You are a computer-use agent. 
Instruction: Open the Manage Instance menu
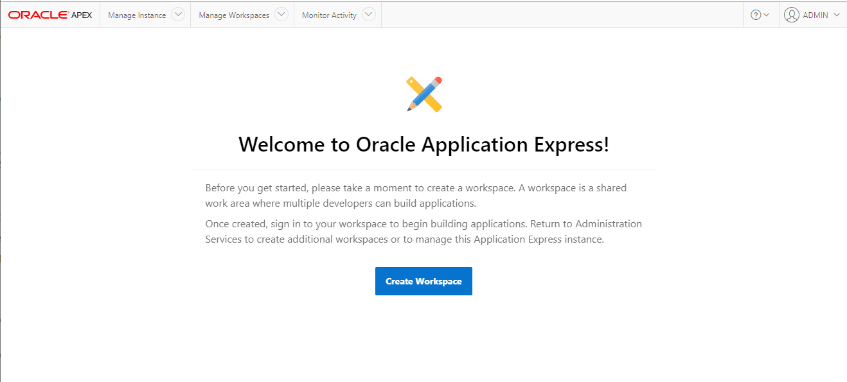tap(137, 15)
